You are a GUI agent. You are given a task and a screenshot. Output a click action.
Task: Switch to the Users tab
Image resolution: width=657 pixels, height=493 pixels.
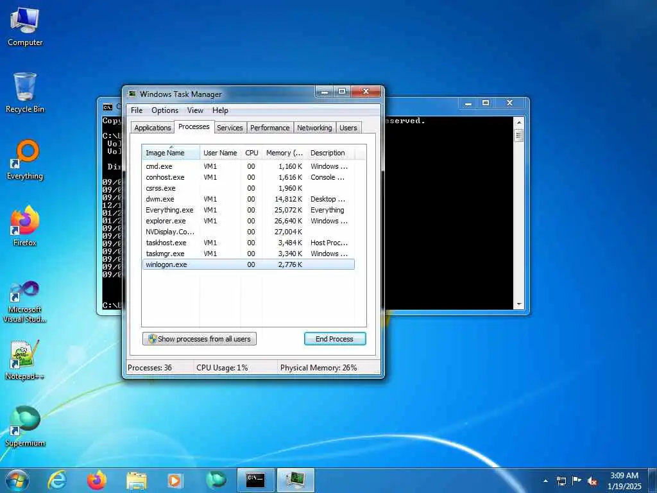[x=348, y=128]
